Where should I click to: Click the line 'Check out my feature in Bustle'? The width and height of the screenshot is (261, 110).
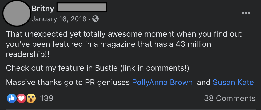click(62, 68)
